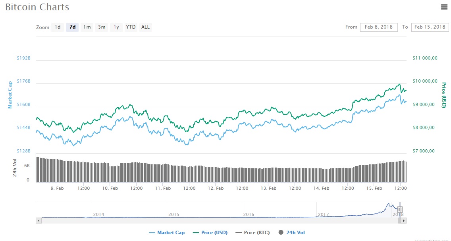Hide the Market Cap series via its legend
The height and width of the screenshot is (241, 451).
[x=167, y=232]
